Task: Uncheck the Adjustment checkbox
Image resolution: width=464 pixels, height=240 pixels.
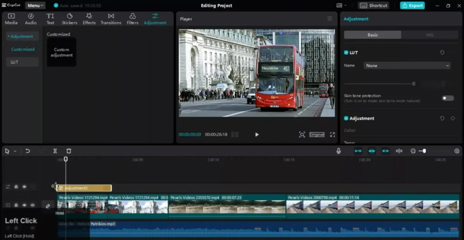Action: (x=346, y=118)
